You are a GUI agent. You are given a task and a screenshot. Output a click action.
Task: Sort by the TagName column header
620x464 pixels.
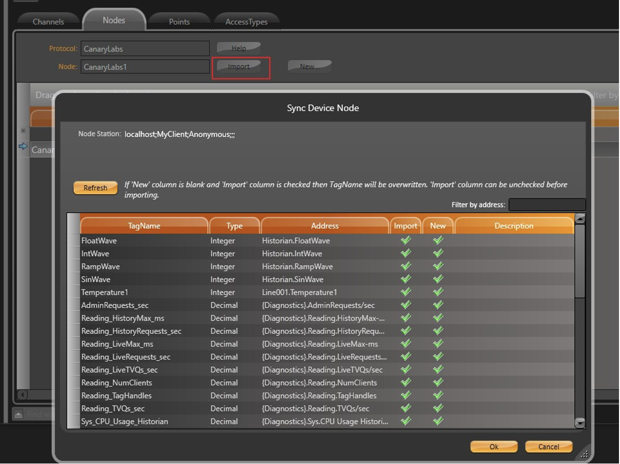[144, 226]
